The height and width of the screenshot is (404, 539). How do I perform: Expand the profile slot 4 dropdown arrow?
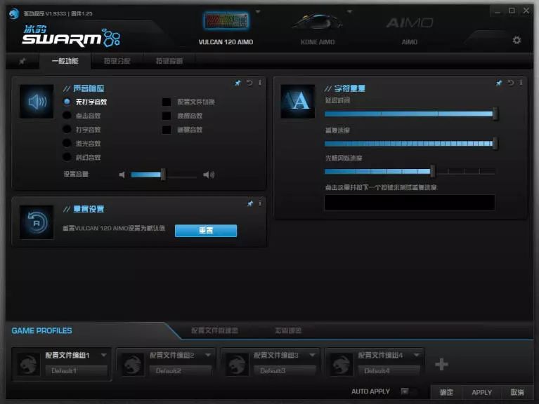coord(417,355)
